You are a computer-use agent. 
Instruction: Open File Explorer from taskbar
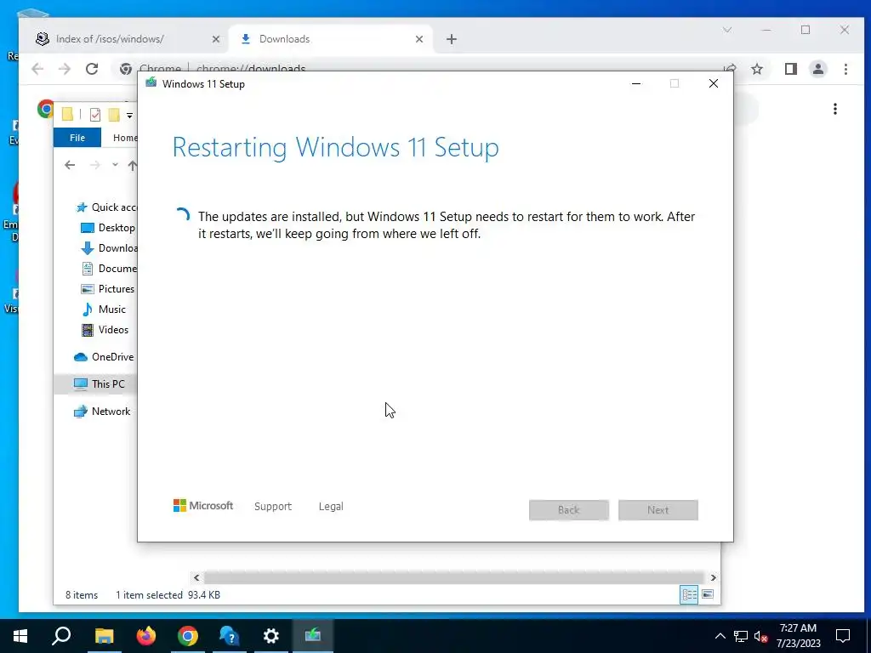pyautogui.click(x=104, y=636)
